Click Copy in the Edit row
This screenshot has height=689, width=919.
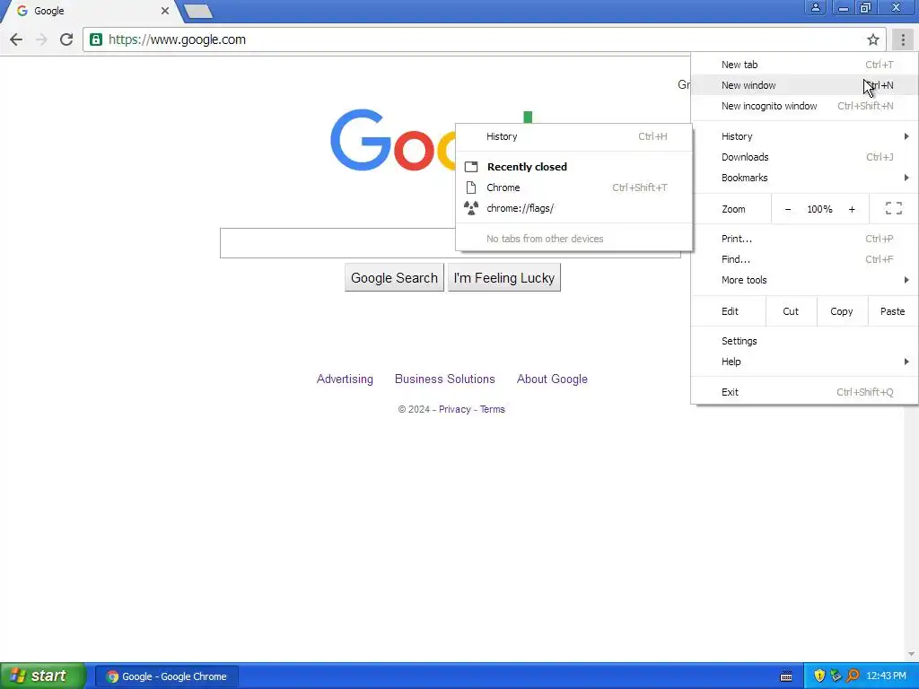click(842, 311)
